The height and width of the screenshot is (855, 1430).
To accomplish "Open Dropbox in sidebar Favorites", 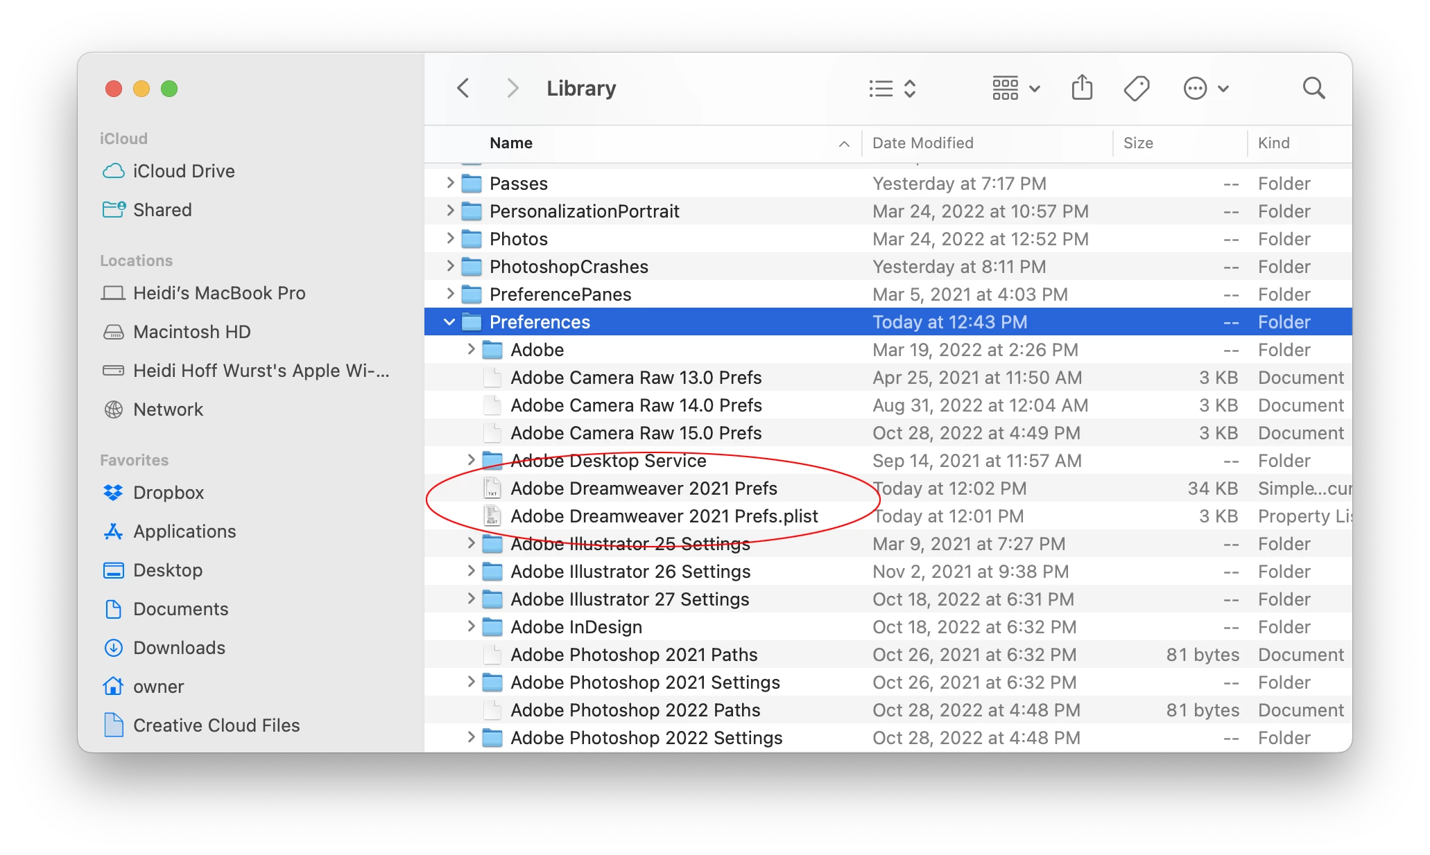I will (x=168, y=493).
